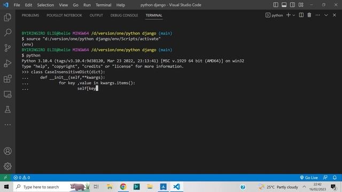Click the '$ python' command line
Image resolution: width=342 pixels, height=192 pixels.
coord(31,55)
